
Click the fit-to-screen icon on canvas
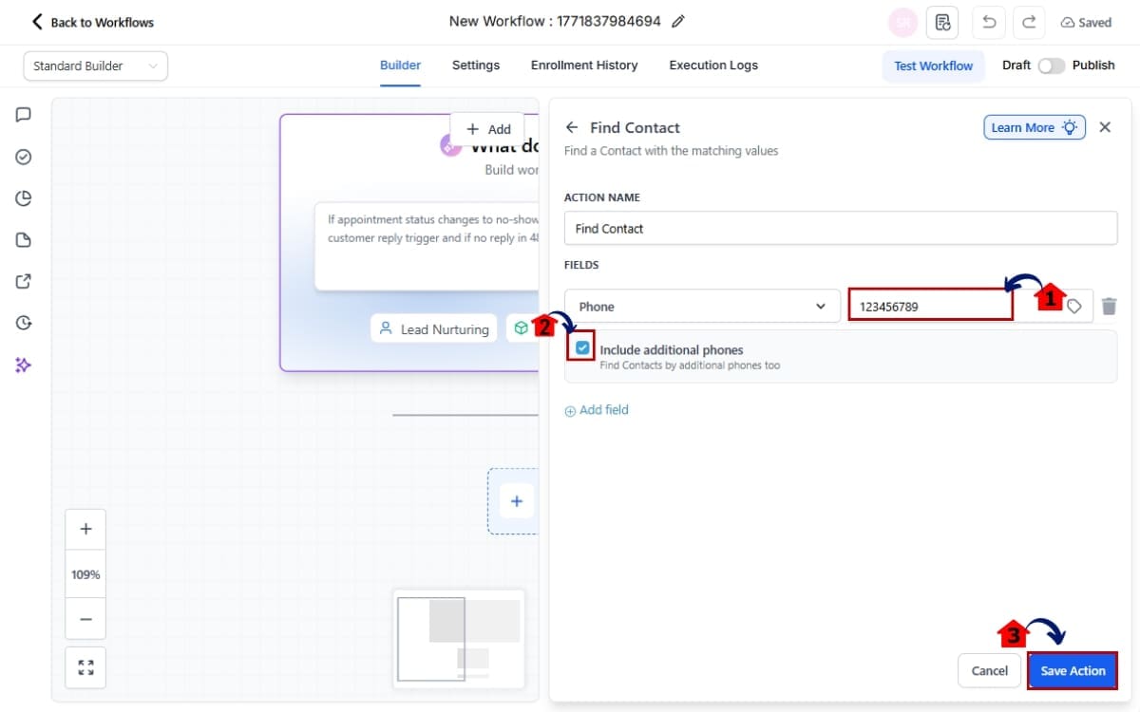85,667
